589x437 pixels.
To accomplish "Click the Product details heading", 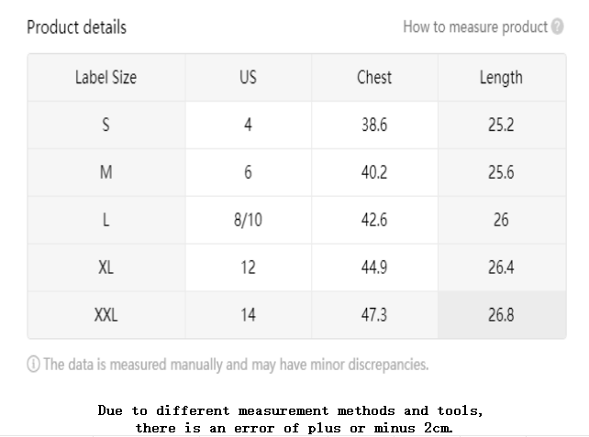I will 77,27.
